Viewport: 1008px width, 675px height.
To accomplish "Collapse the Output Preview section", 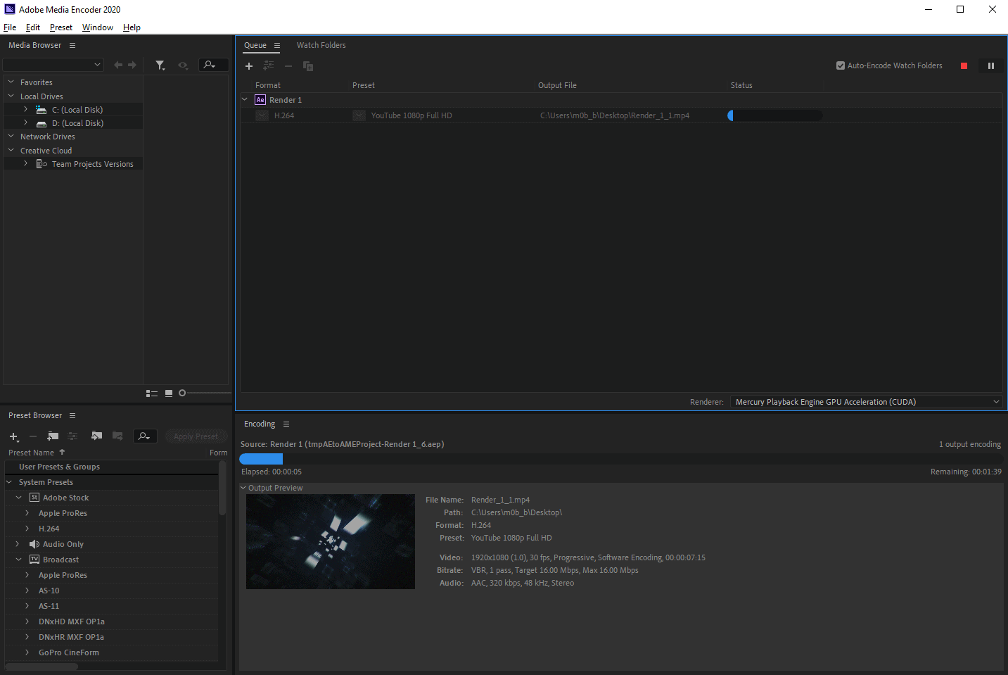I will 243,488.
